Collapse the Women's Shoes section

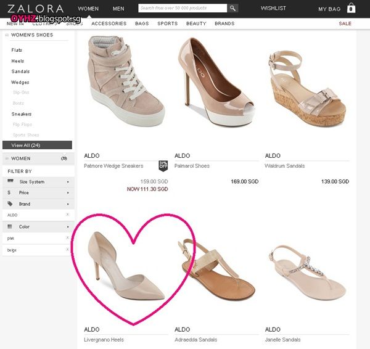click(x=7, y=35)
